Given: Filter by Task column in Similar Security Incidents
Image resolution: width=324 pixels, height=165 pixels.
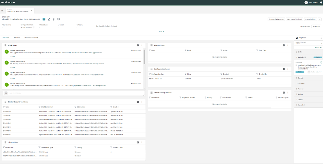Looking at the screenshot, I should [x=4, y=107].
